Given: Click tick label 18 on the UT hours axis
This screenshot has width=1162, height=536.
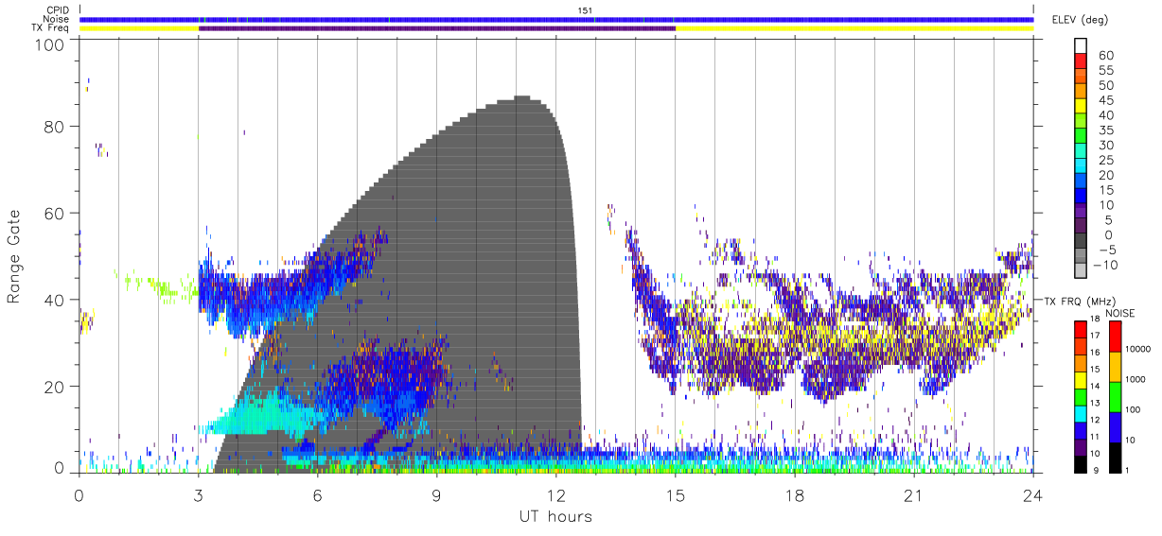Looking at the screenshot, I should [x=795, y=495].
